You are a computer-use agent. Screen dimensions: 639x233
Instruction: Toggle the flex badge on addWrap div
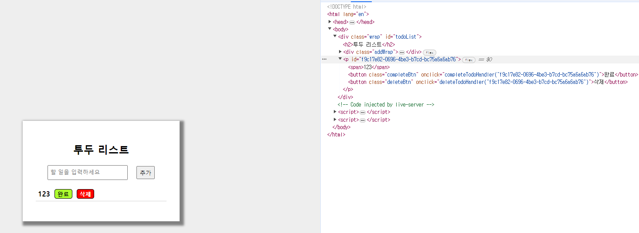[429, 52]
